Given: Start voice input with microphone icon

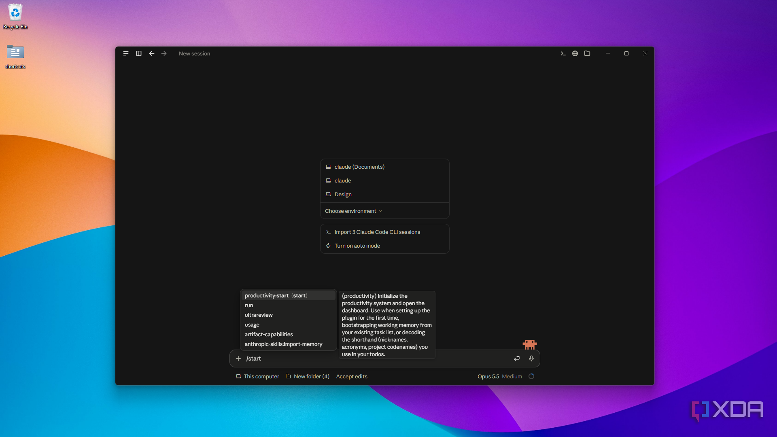Looking at the screenshot, I should coord(531,359).
